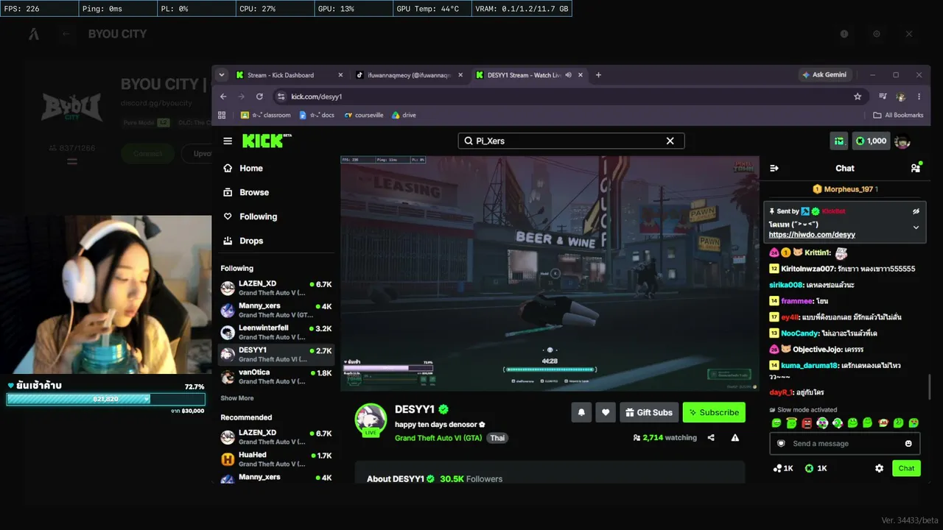Image resolution: width=943 pixels, height=530 pixels.
Task: Pick the first green quick emote
Action: [x=776, y=423]
